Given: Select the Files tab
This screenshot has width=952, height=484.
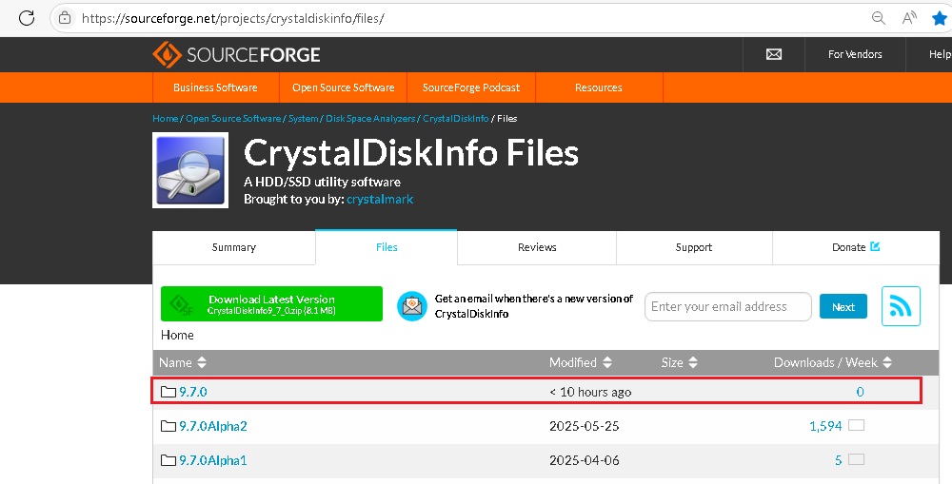Looking at the screenshot, I should [x=387, y=247].
